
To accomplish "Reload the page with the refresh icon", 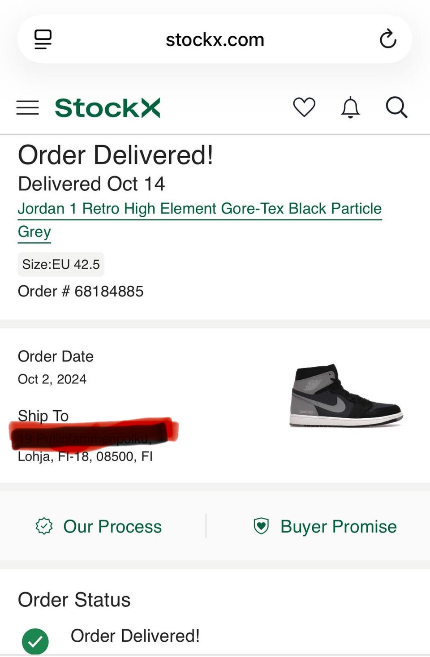I will [388, 39].
